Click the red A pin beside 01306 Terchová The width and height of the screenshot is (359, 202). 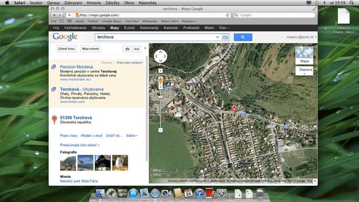tap(54, 120)
